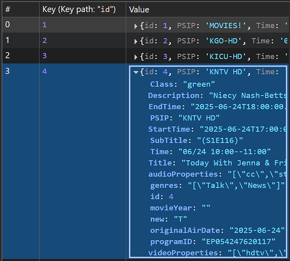Select key 3 in Key column
Image resolution: width=290 pixels, height=261 pixels.
coord(44,55)
